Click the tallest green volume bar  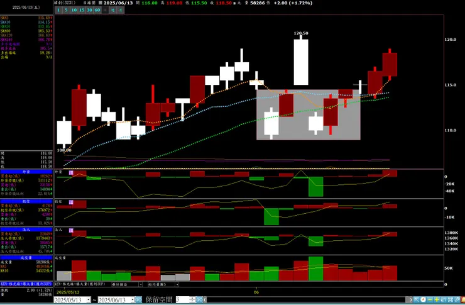click(316, 269)
